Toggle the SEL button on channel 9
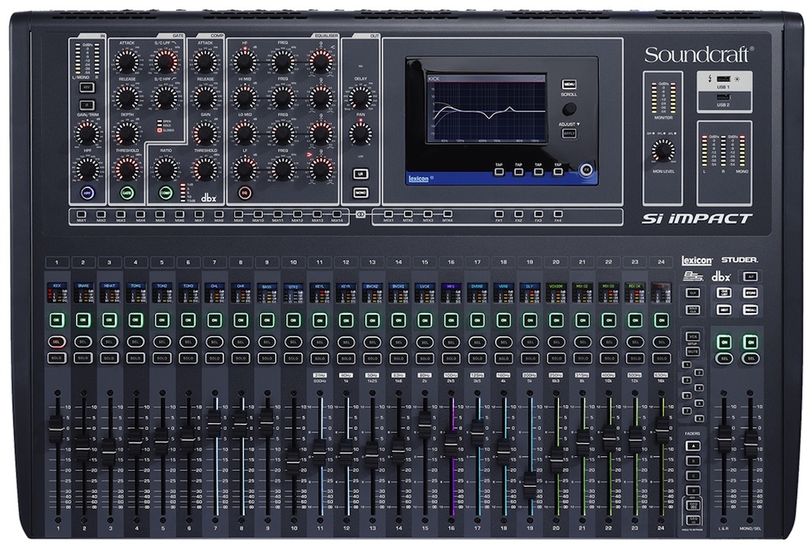The height and width of the screenshot is (547, 809). (267, 341)
